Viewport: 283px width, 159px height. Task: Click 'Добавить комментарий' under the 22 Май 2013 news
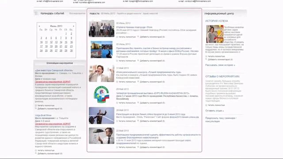point(152,147)
